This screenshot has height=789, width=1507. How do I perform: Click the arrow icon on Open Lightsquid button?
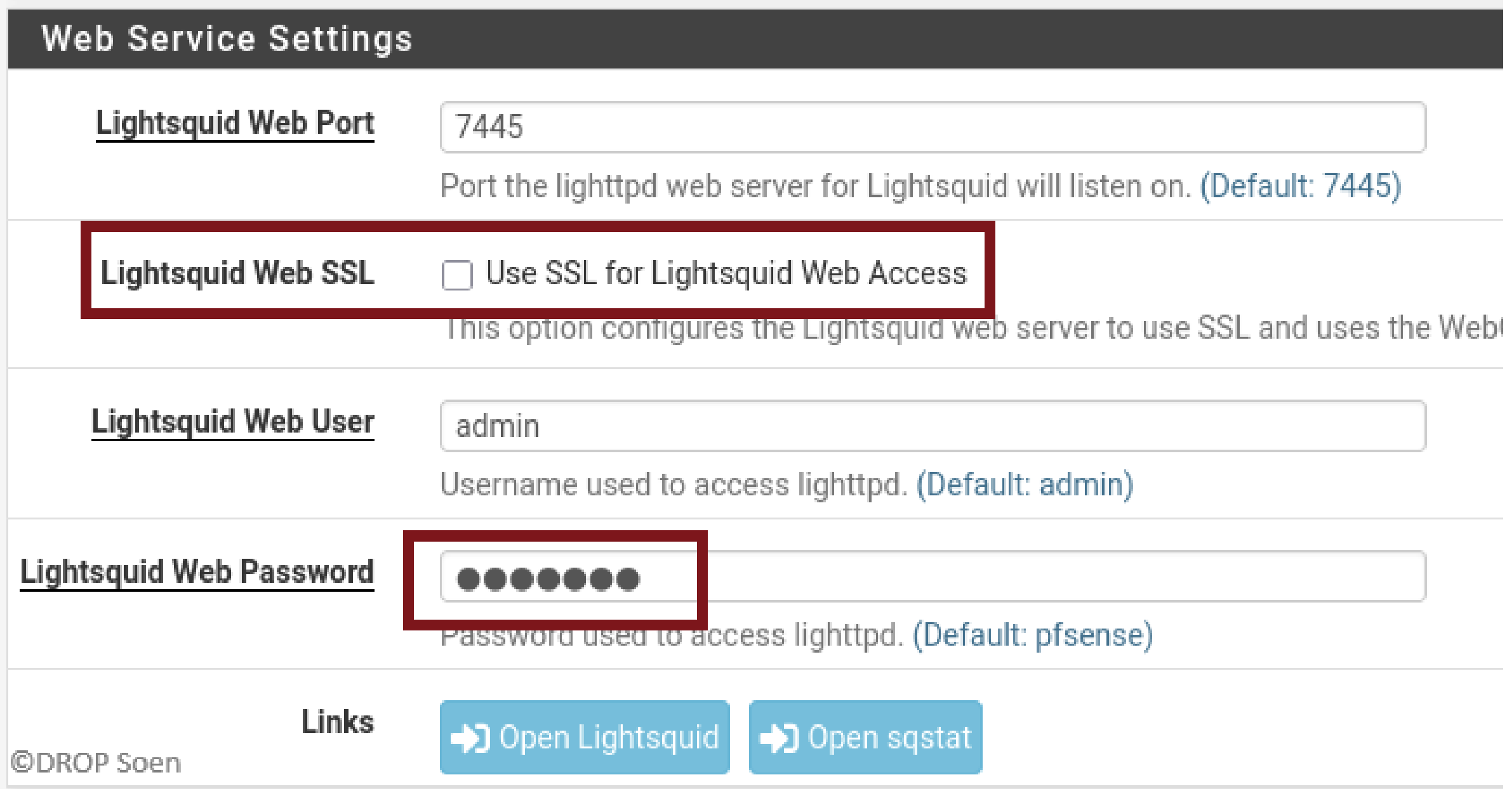(x=471, y=737)
